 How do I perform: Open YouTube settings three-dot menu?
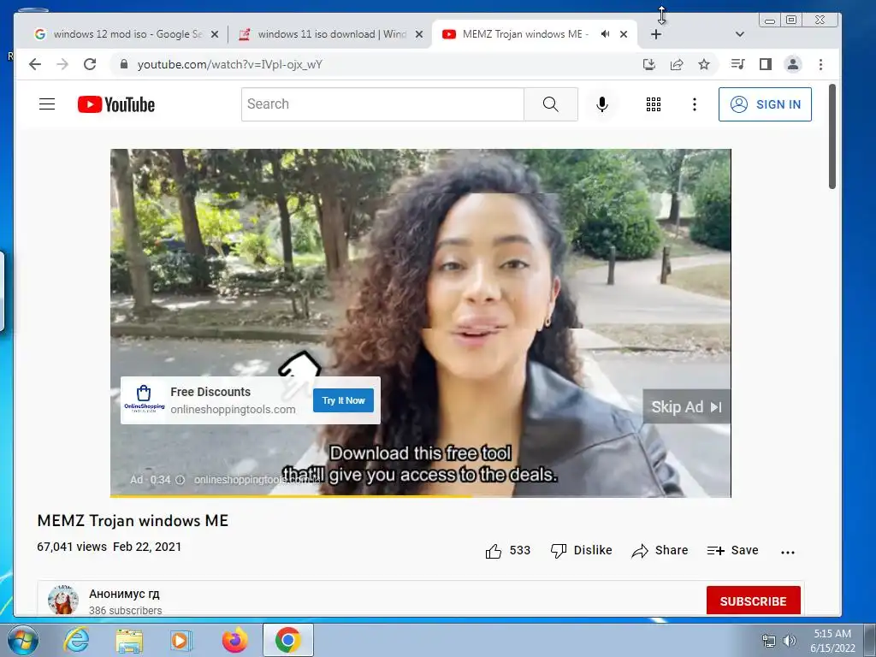point(695,104)
